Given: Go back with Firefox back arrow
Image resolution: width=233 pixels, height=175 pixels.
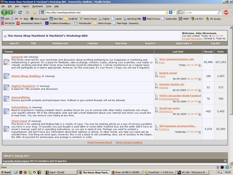Looking at the screenshot, I should pyautogui.click(x=4, y=12).
